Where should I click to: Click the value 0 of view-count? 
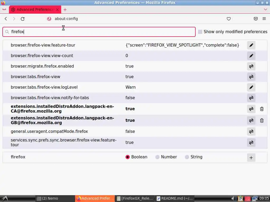point(127,56)
